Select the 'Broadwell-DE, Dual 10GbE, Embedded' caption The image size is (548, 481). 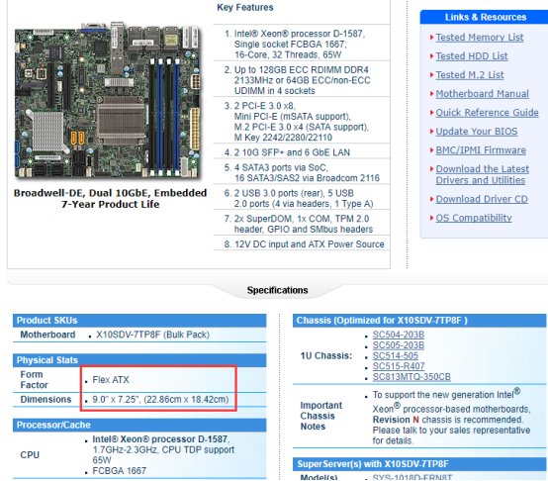[x=110, y=193]
